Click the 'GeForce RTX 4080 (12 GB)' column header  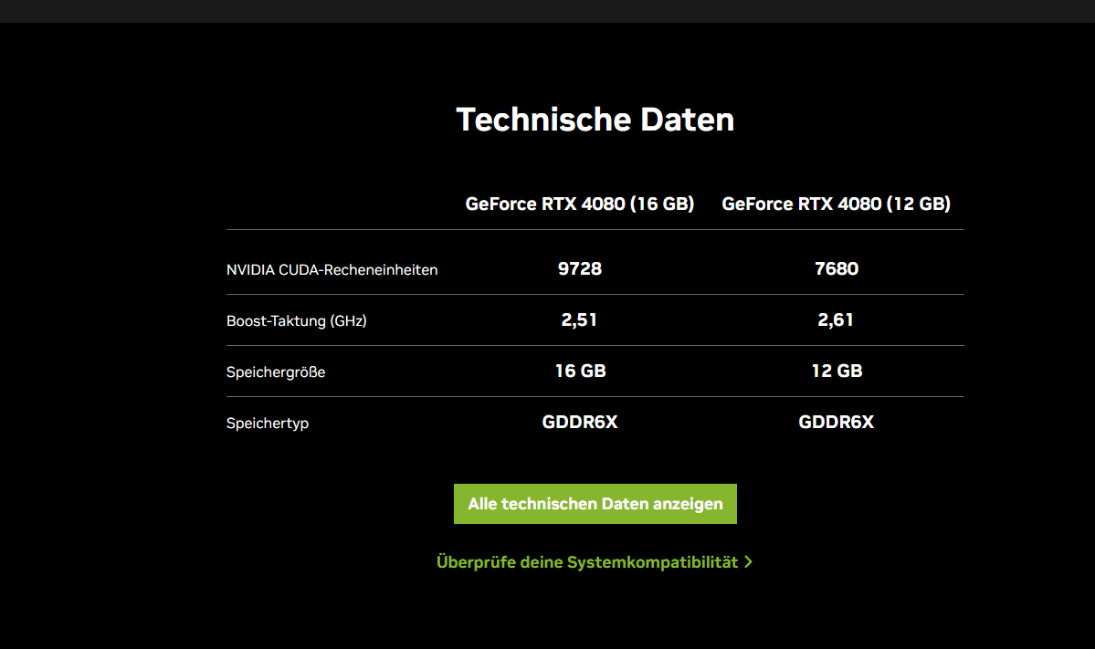[836, 204]
